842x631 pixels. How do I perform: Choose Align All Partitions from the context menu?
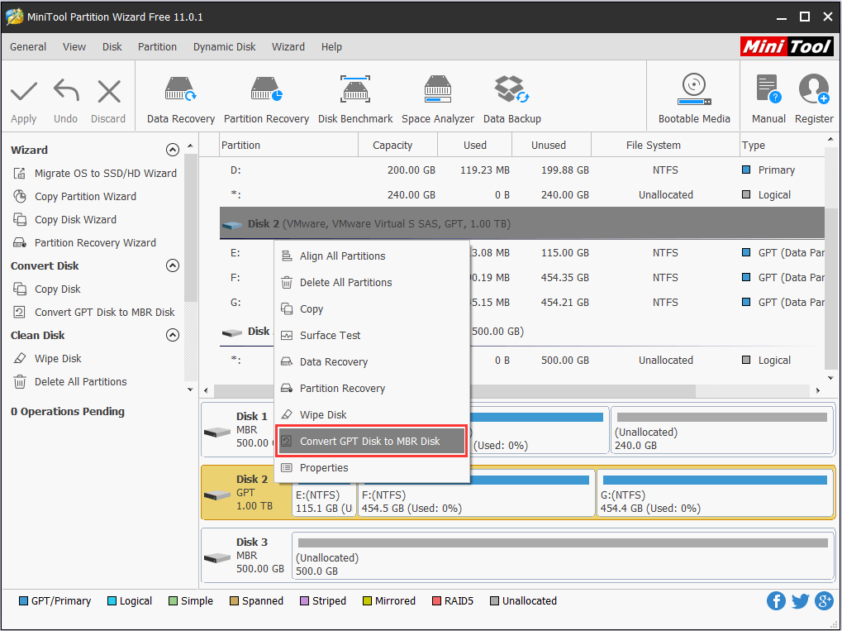click(x=372, y=256)
